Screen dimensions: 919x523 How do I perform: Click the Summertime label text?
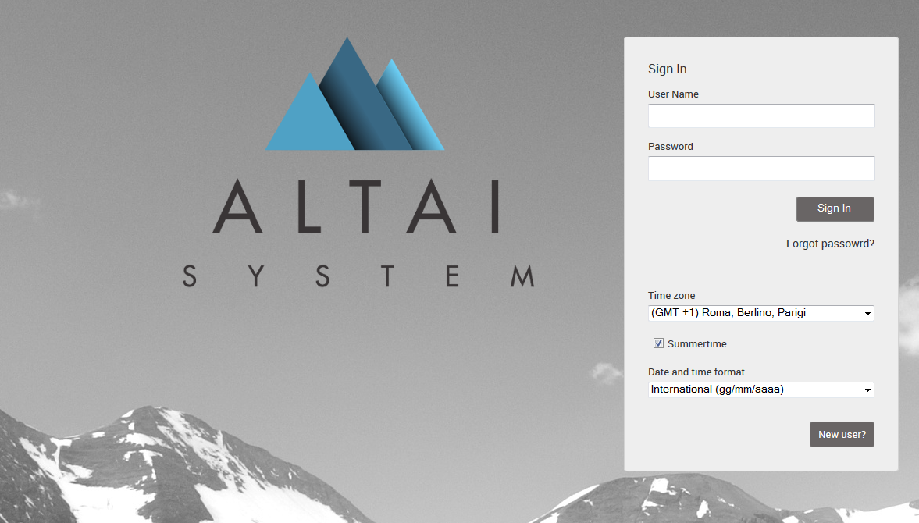pos(697,343)
